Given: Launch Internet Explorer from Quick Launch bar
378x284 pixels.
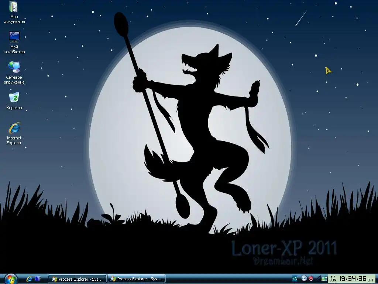Looking at the screenshot, I should pyautogui.click(x=29, y=279).
